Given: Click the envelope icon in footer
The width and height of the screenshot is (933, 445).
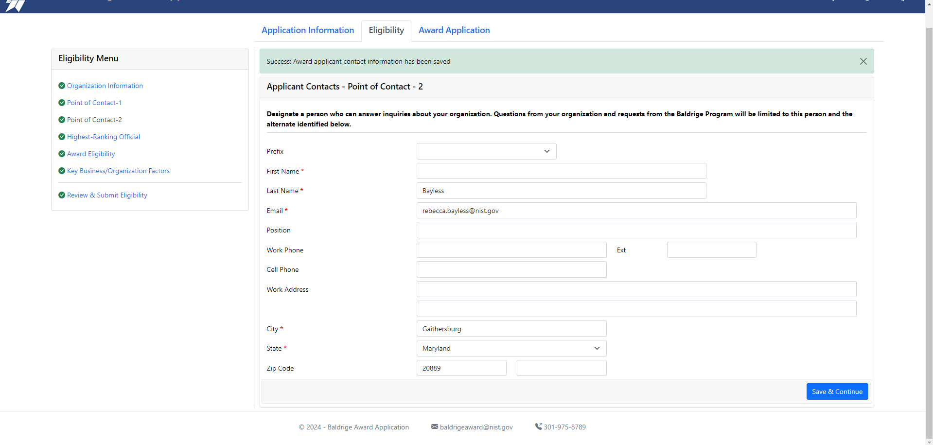Looking at the screenshot, I should click(x=434, y=427).
